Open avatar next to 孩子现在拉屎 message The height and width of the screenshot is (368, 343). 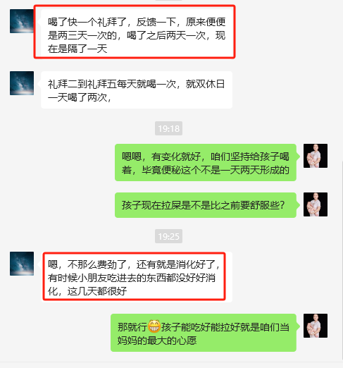316,204
